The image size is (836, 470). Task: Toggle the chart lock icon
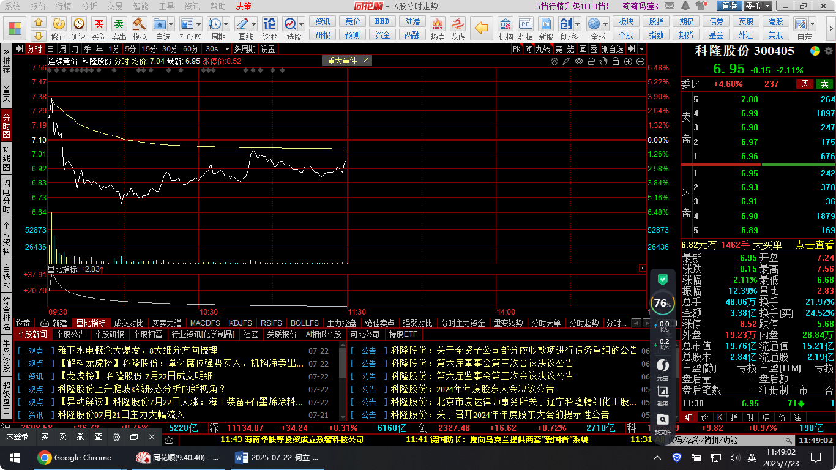tap(616, 61)
